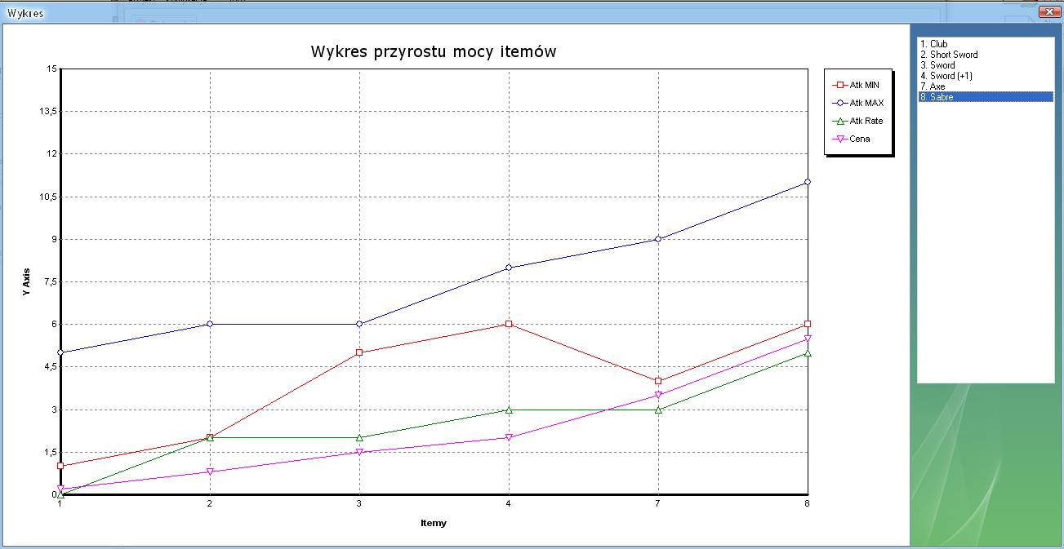The height and width of the screenshot is (549, 1064).
Task: Click the Atk MAX data point at item 8
Action: (x=807, y=182)
